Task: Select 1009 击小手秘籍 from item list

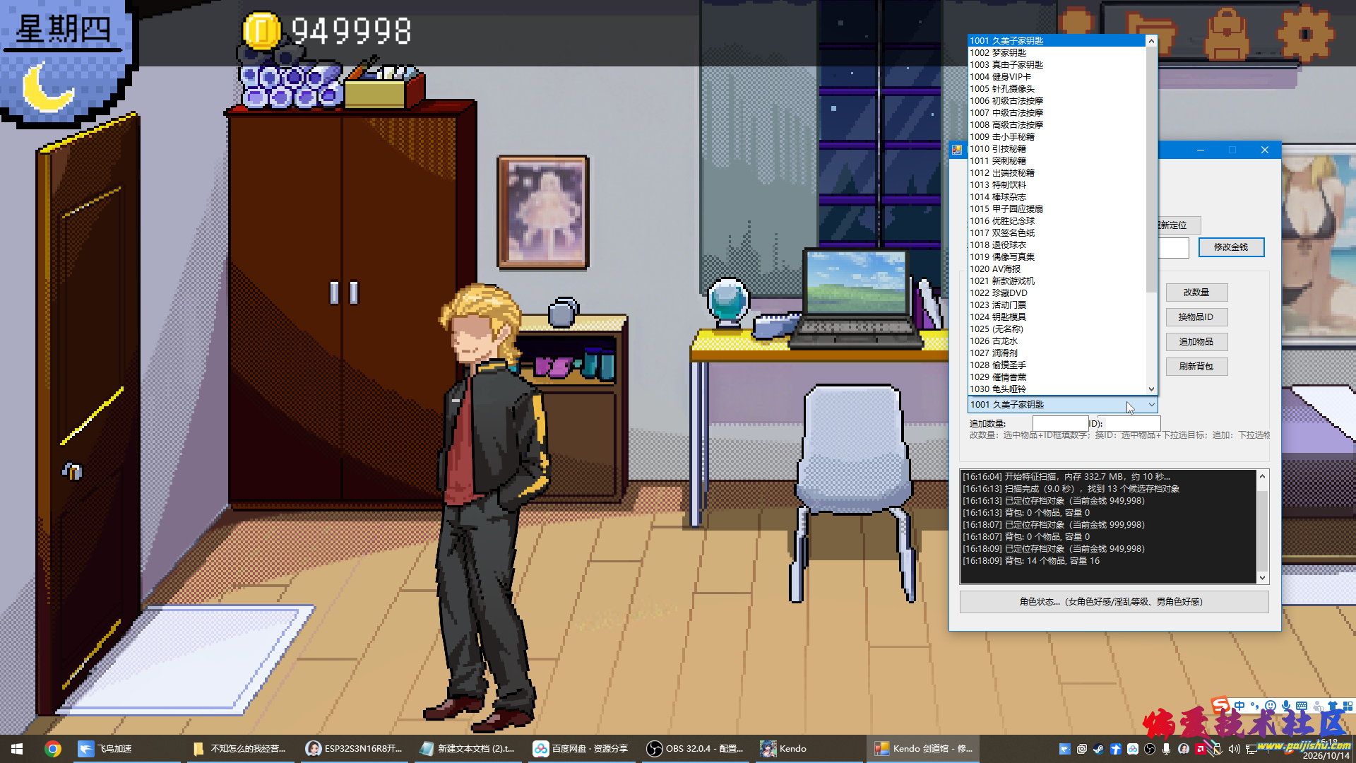Action: coord(1057,137)
